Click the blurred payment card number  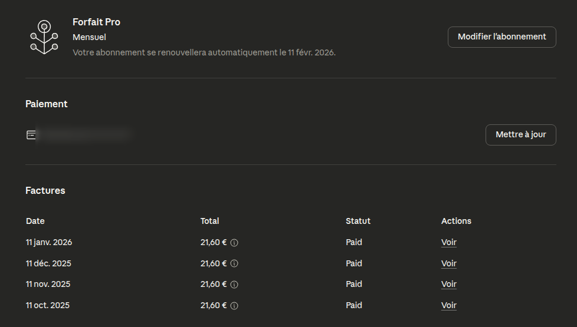(x=83, y=135)
